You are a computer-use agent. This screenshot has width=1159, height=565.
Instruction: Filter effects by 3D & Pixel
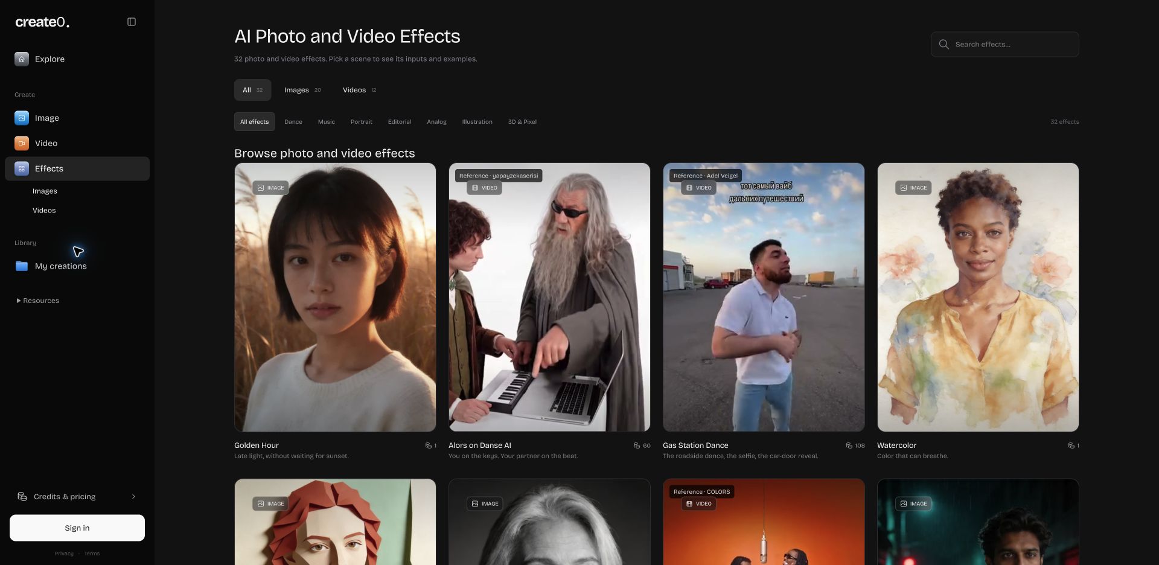point(522,122)
